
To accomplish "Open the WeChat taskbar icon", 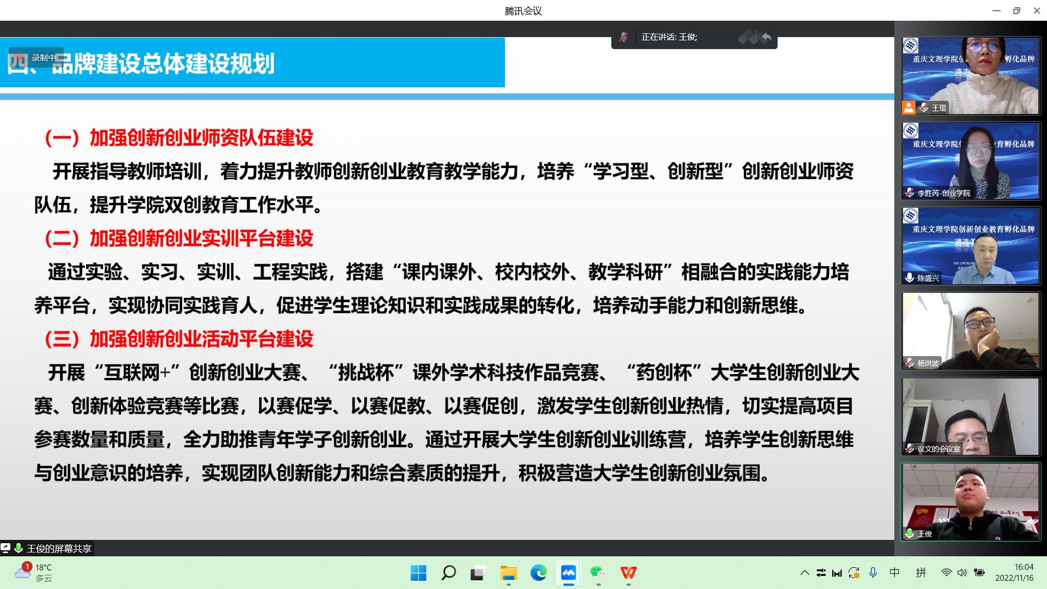I will pos(598,573).
